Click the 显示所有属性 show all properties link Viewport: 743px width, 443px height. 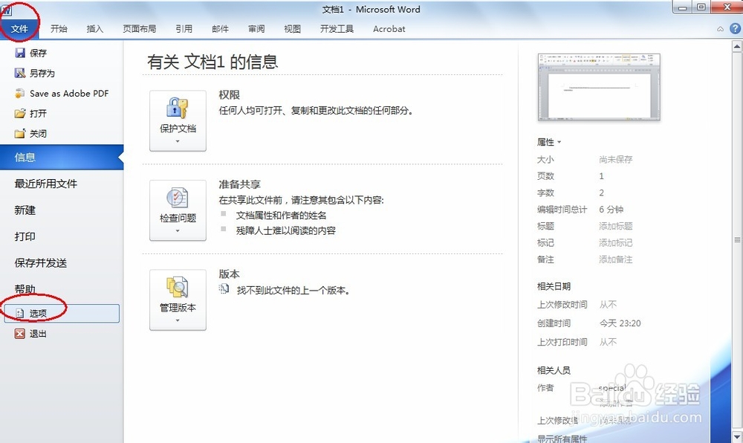pos(562,439)
